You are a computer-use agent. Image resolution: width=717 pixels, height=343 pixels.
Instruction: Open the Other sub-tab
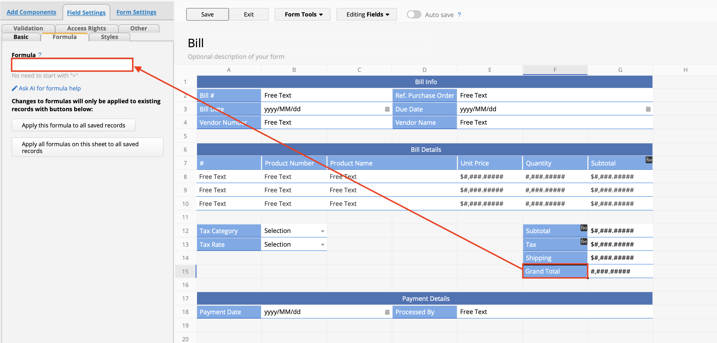tap(138, 28)
